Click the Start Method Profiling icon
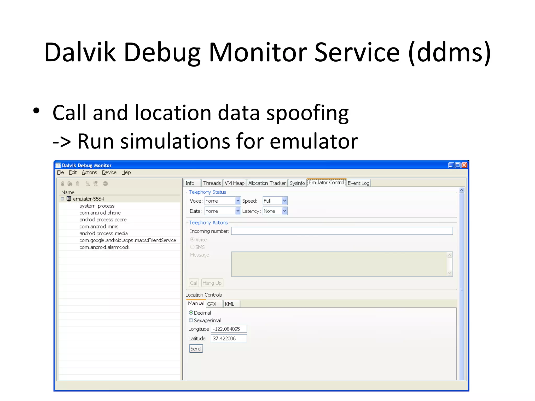The height and width of the screenshot is (401, 535). [95, 184]
